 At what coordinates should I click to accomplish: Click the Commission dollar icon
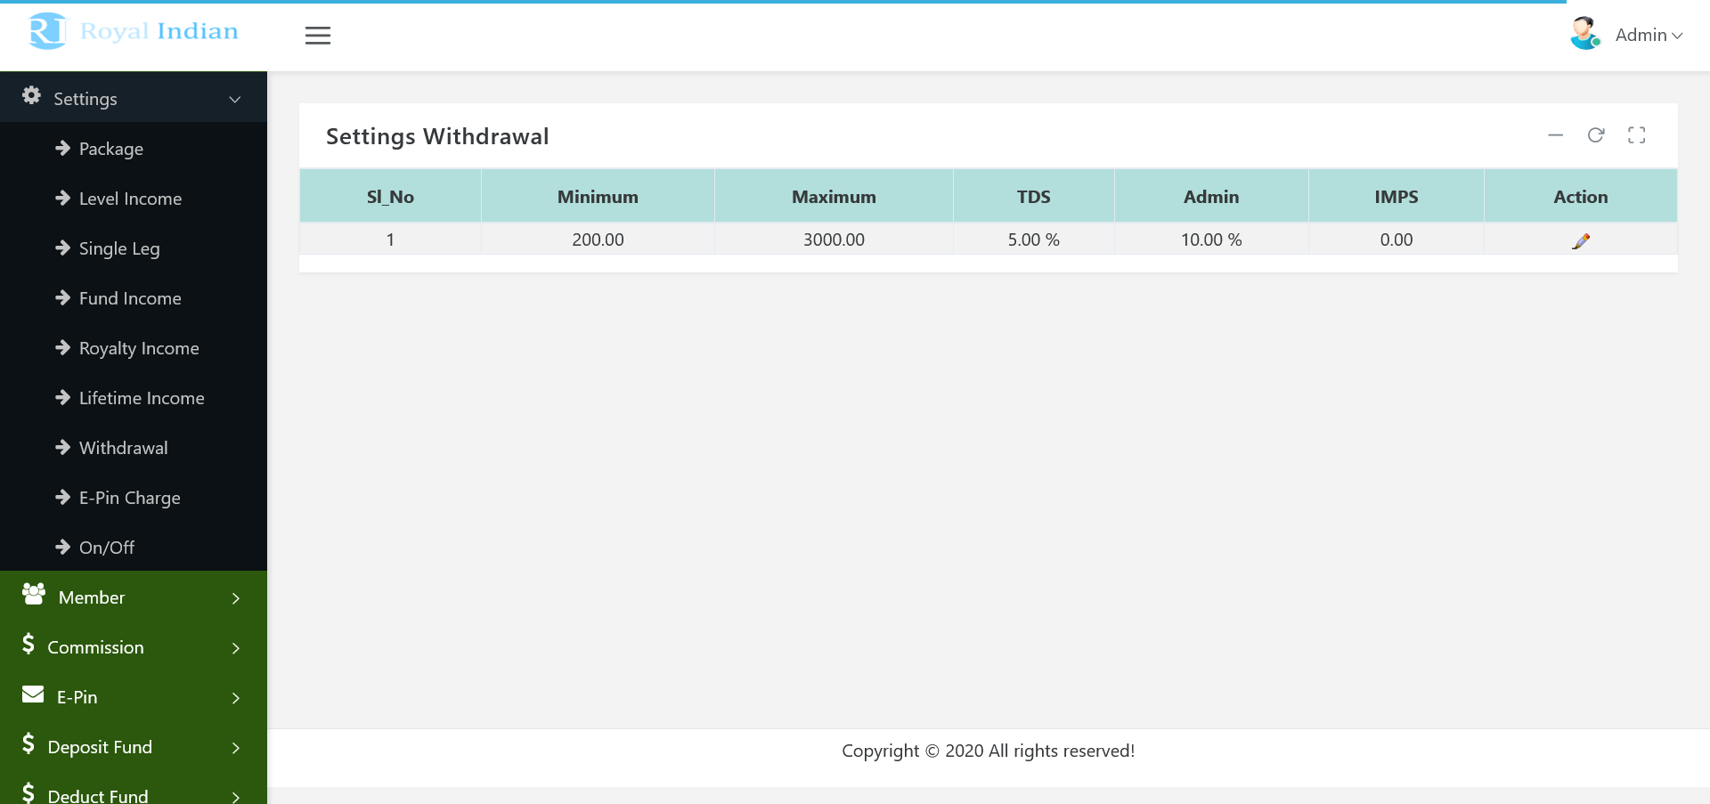(x=28, y=644)
